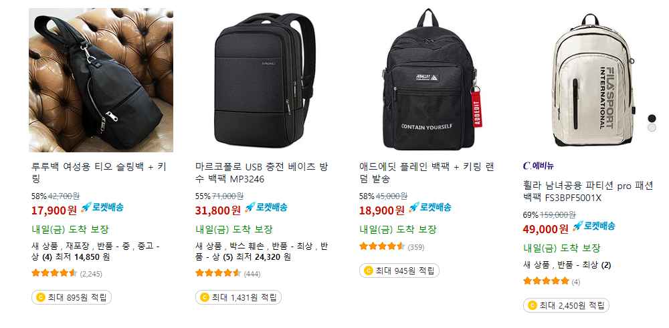Click the Rocket delivery badge beside 17,900원

[102, 208]
